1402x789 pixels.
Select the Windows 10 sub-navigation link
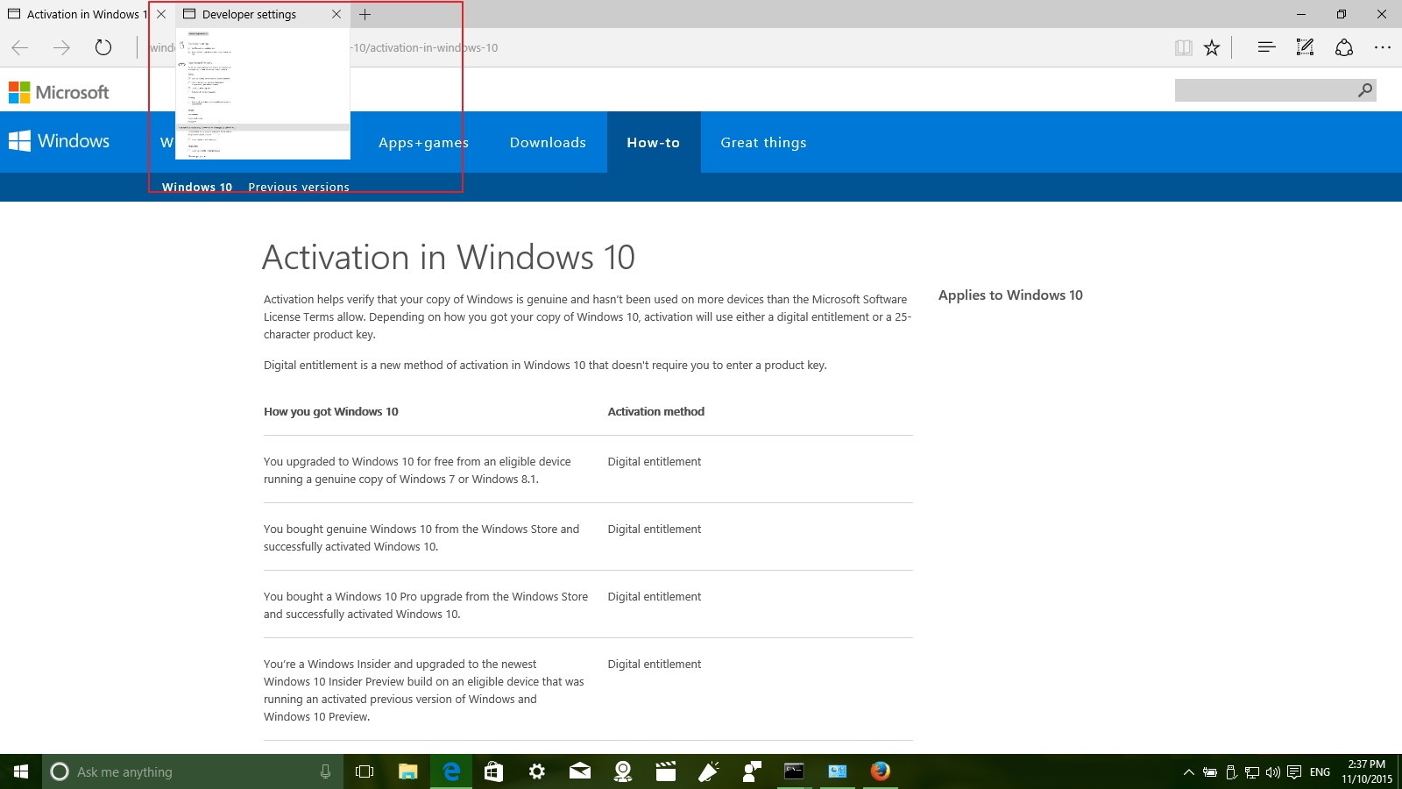tap(197, 187)
